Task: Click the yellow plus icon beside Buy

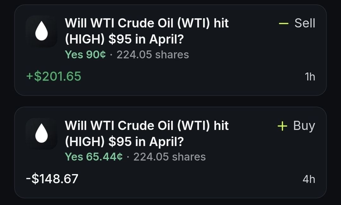Action: coord(282,126)
